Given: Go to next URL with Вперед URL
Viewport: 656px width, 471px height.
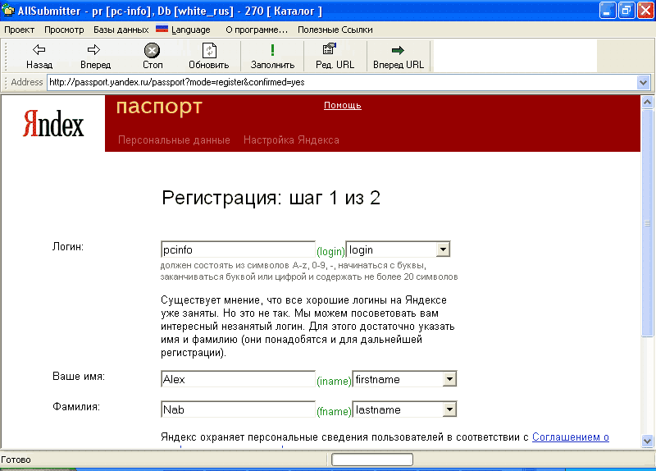Looking at the screenshot, I should click(399, 56).
